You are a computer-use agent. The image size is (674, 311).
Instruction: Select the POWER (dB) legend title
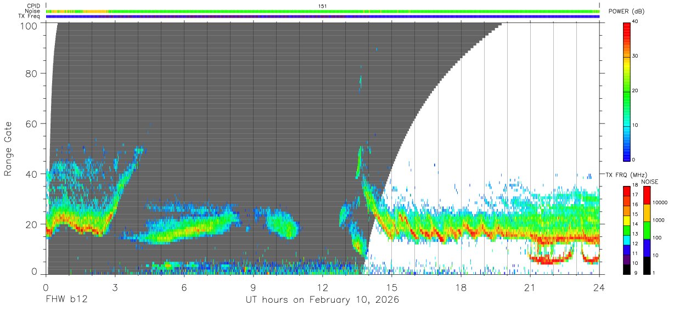click(x=626, y=12)
